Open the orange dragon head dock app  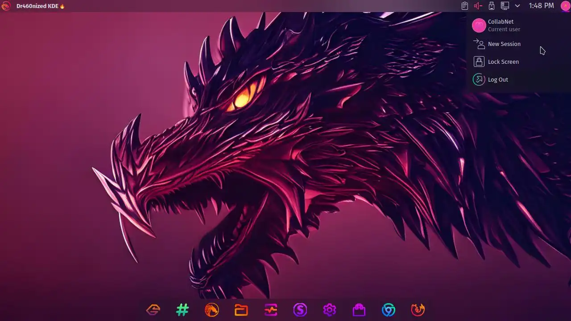212,309
